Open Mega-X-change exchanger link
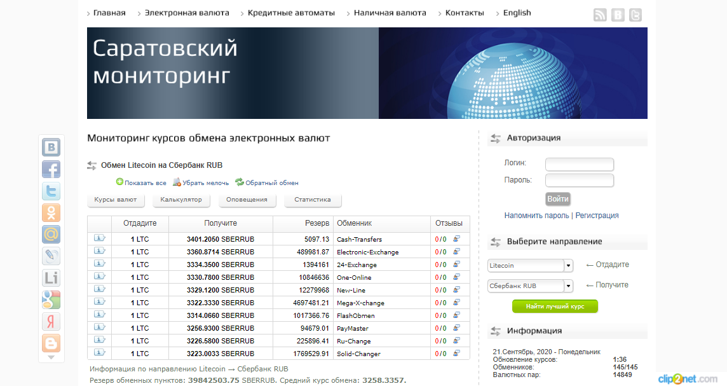Screen dimensions: 727x386 pos(360,303)
